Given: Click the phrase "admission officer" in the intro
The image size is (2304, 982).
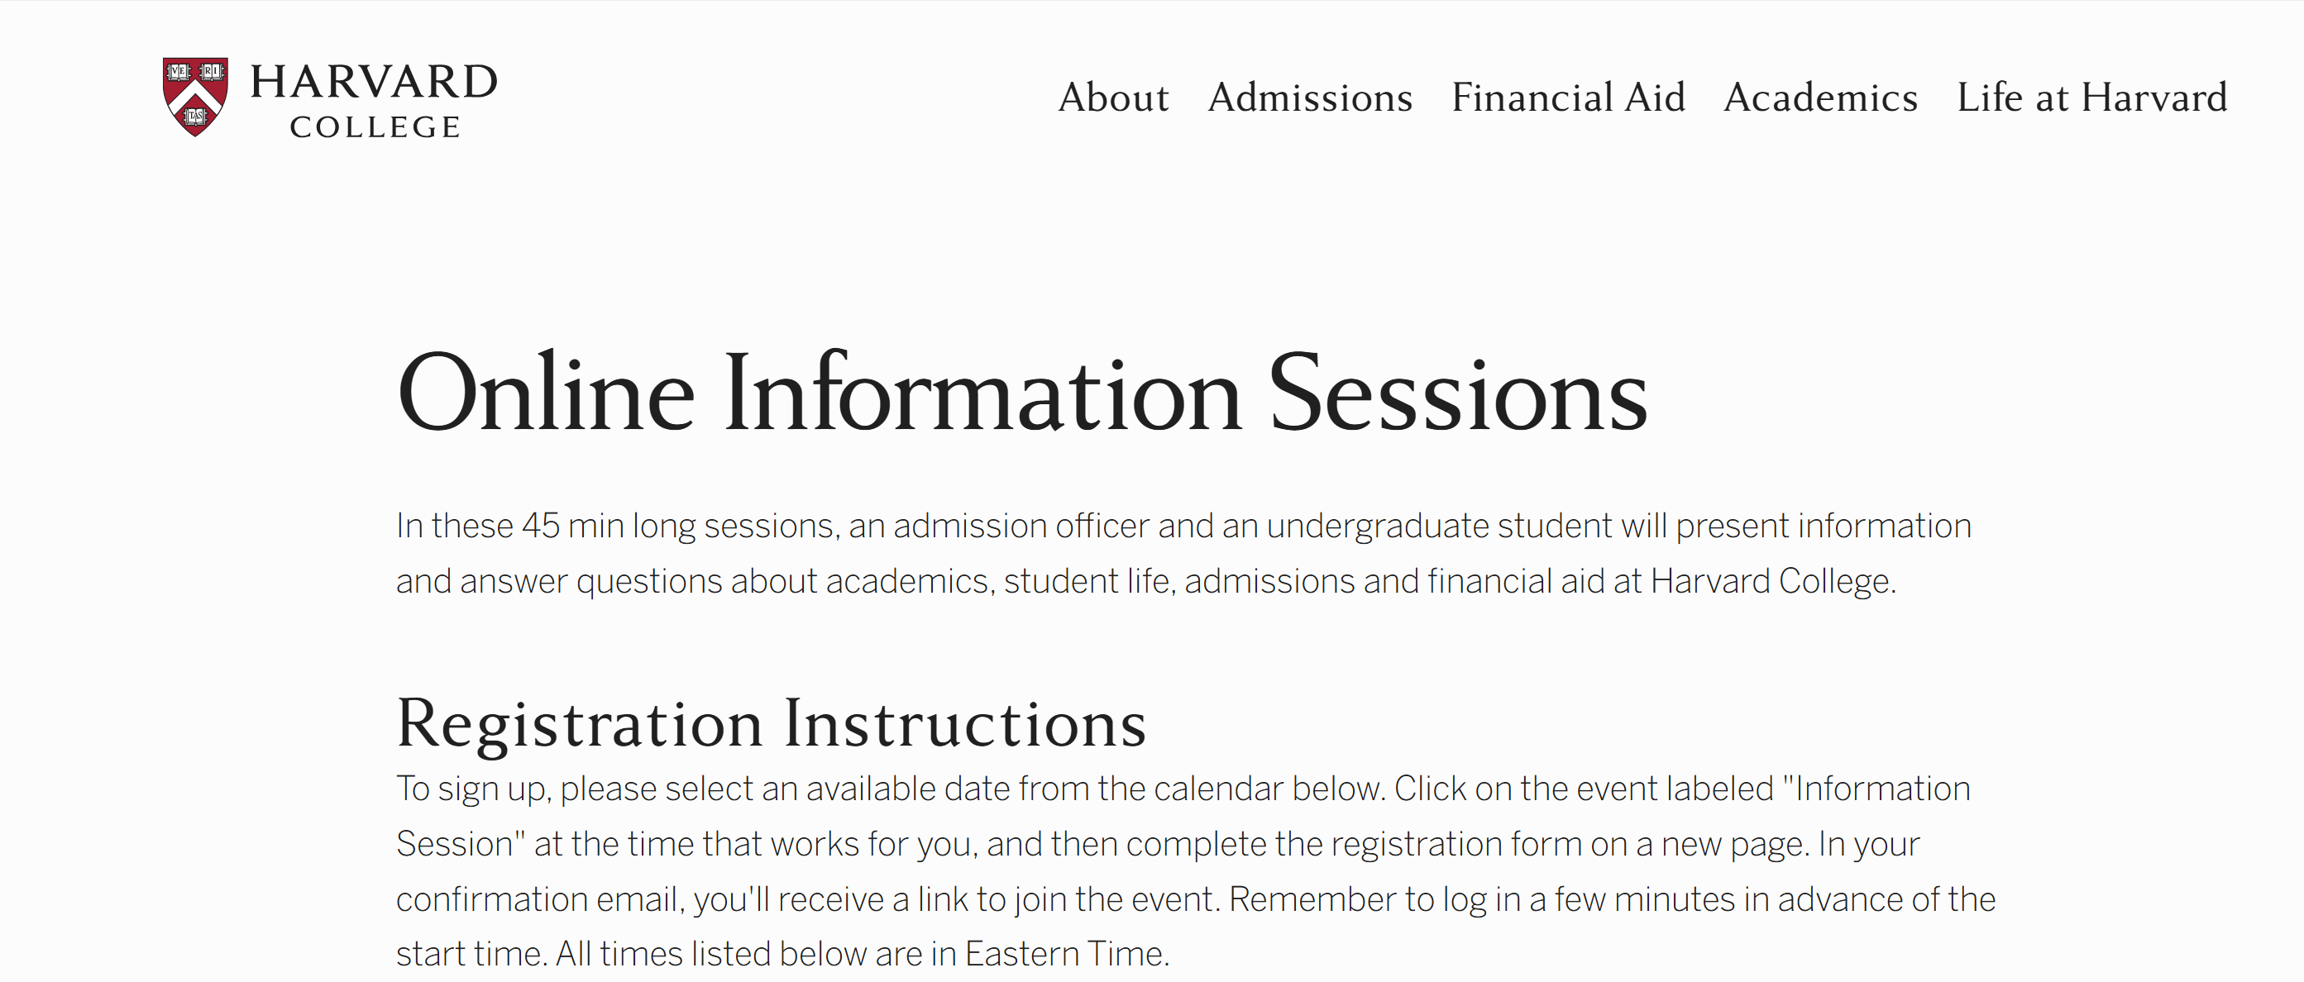Looking at the screenshot, I should pyautogui.click(x=1021, y=526).
